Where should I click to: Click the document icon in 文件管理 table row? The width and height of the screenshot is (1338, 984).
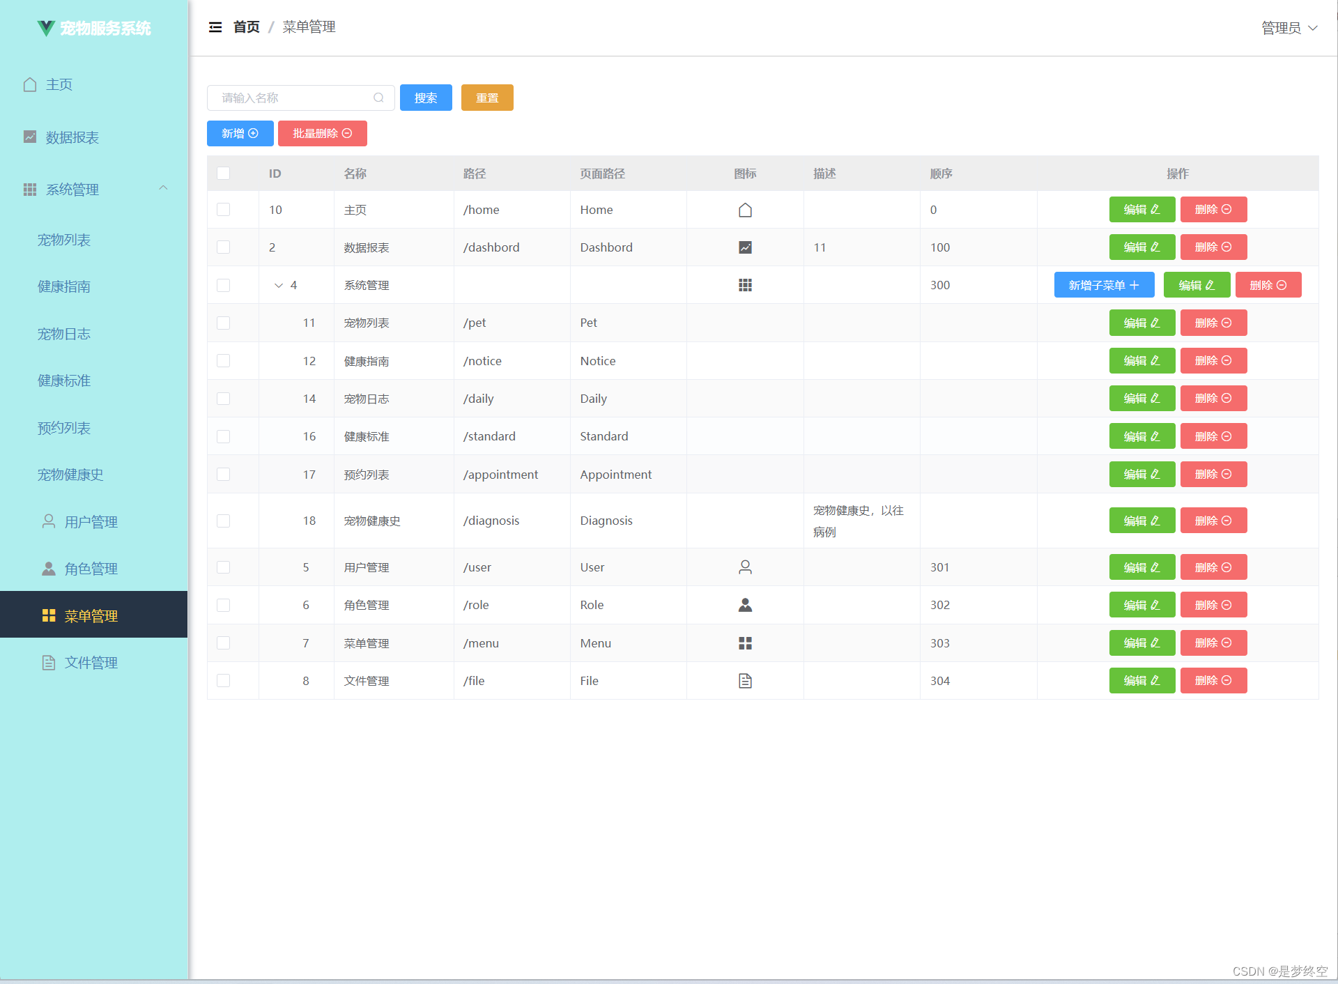tap(745, 681)
